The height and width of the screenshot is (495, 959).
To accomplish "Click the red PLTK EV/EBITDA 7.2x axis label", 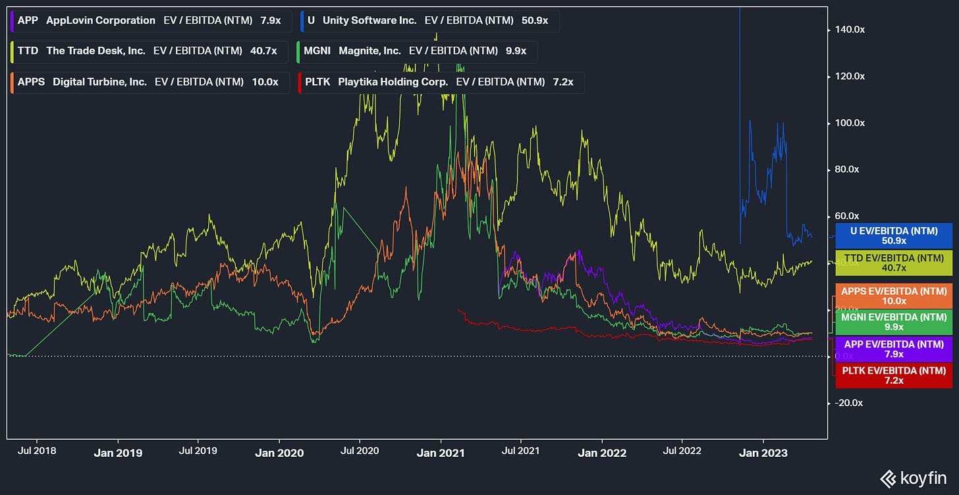I will tap(894, 375).
